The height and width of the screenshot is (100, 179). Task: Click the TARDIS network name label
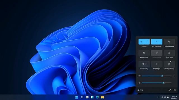pyautogui.click(x=144, y=46)
